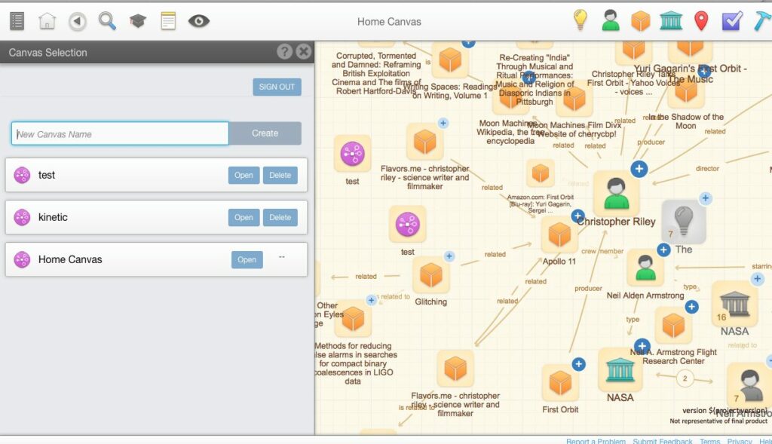Open the Terms link in the footer

[x=710, y=440]
